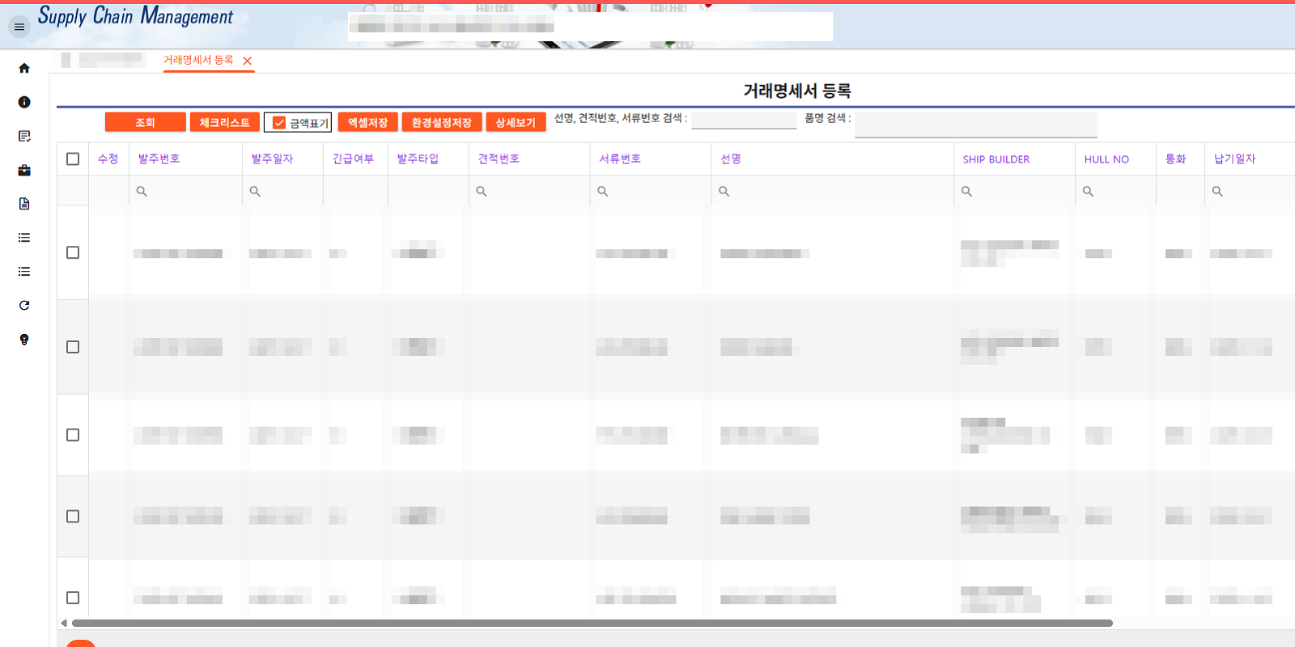Toggle the 금액표기 checkbox

point(279,123)
